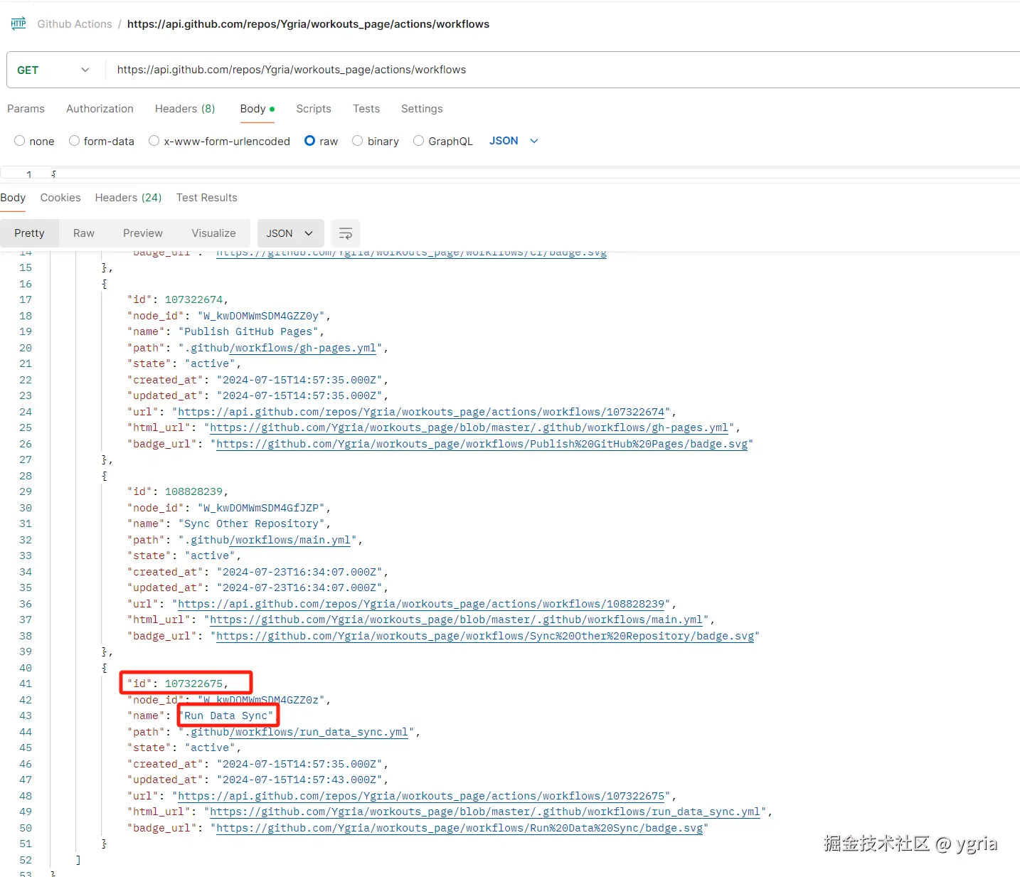
Task: Select the Pretty response view
Action: tap(29, 233)
